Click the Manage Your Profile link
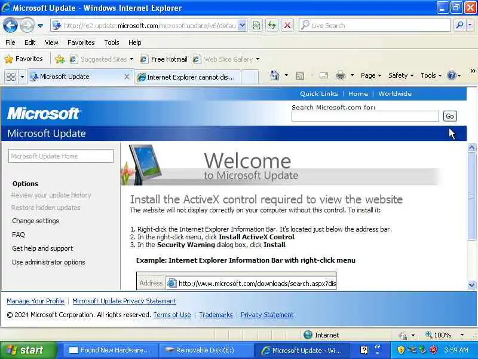The height and width of the screenshot is (359, 478). coord(35,301)
